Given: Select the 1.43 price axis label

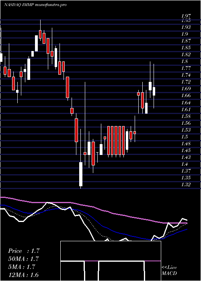Looking at the screenshot, I should tap(186, 157).
